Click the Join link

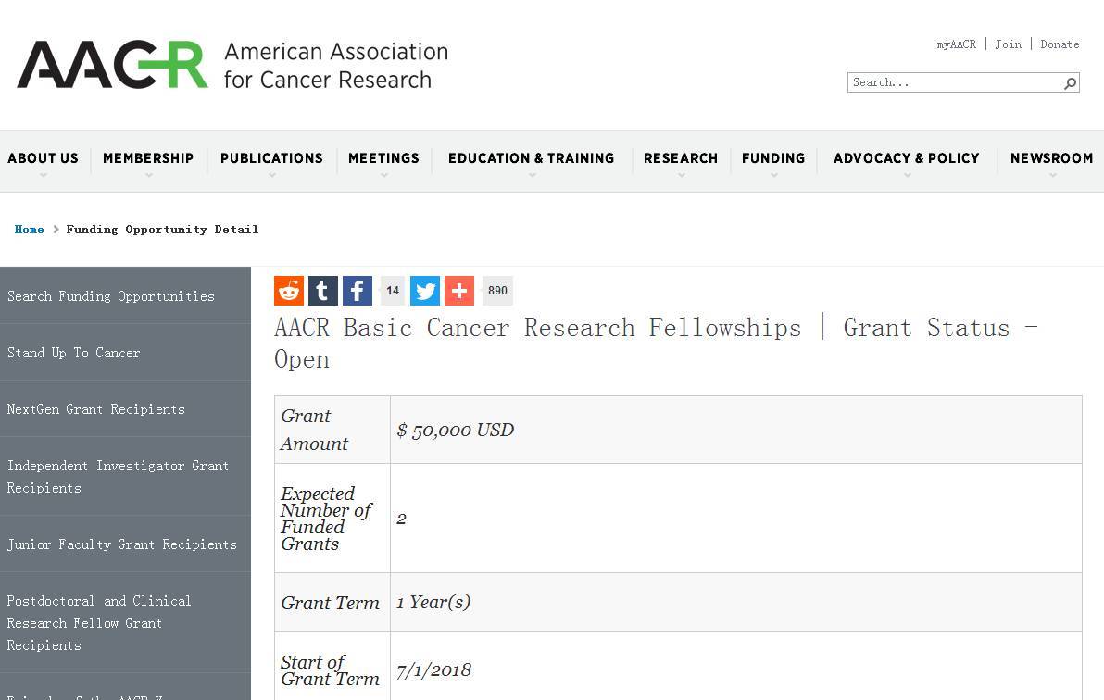click(x=1009, y=44)
